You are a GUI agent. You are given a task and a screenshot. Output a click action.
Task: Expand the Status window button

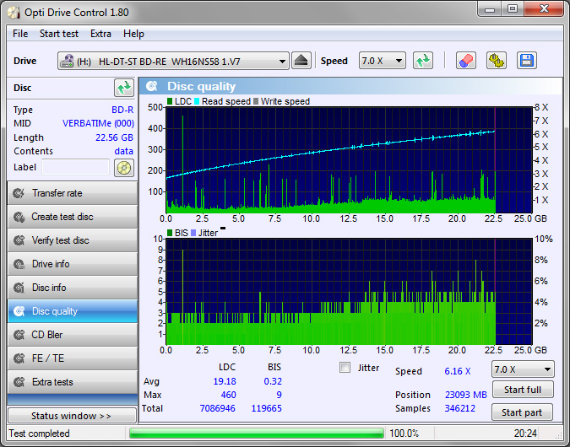pyautogui.click(x=72, y=416)
